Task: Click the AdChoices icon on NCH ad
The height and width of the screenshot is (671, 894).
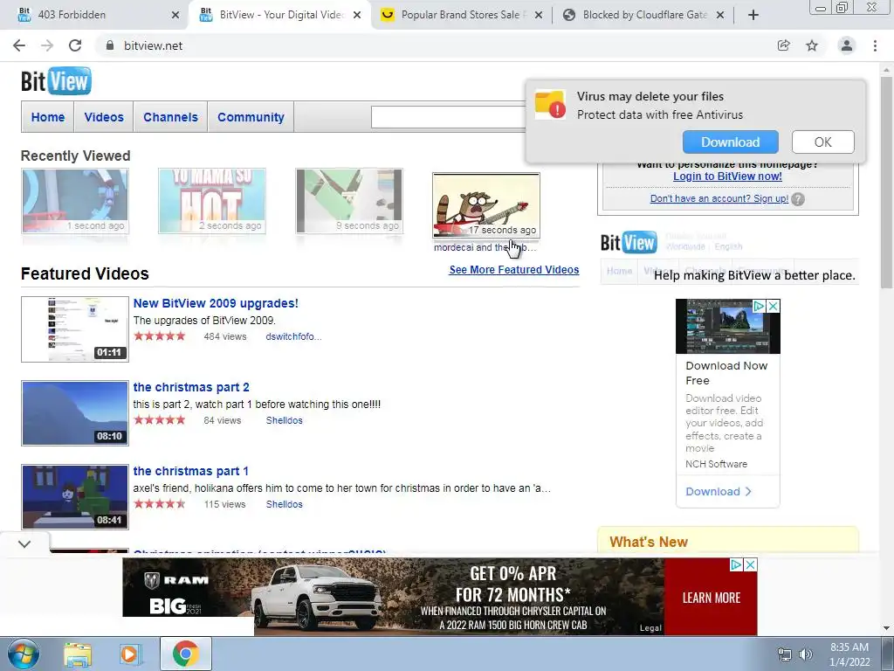Action: 760,307
